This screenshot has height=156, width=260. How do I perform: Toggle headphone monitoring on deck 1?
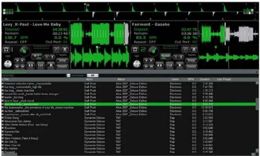point(6,49)
